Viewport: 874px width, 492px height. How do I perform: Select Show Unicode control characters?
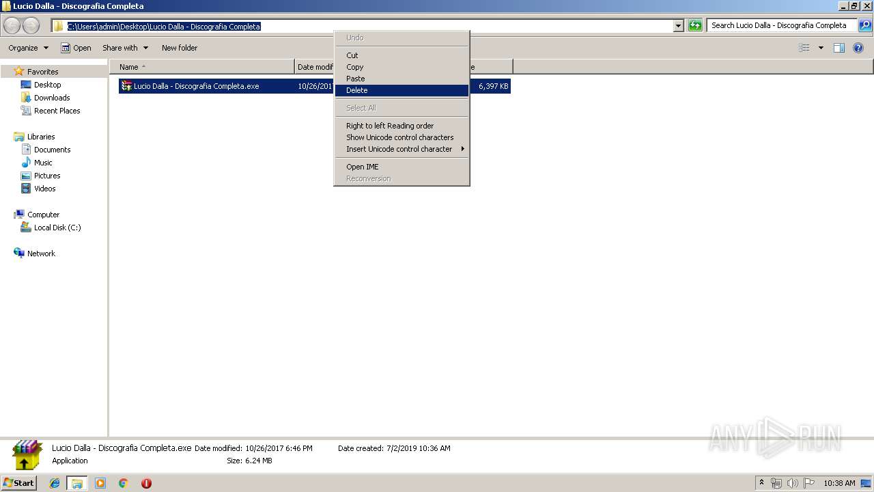(x=401, y=137)
